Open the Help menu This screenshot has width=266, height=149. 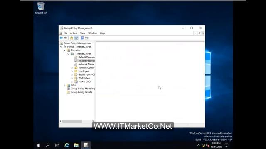(102, 33)
